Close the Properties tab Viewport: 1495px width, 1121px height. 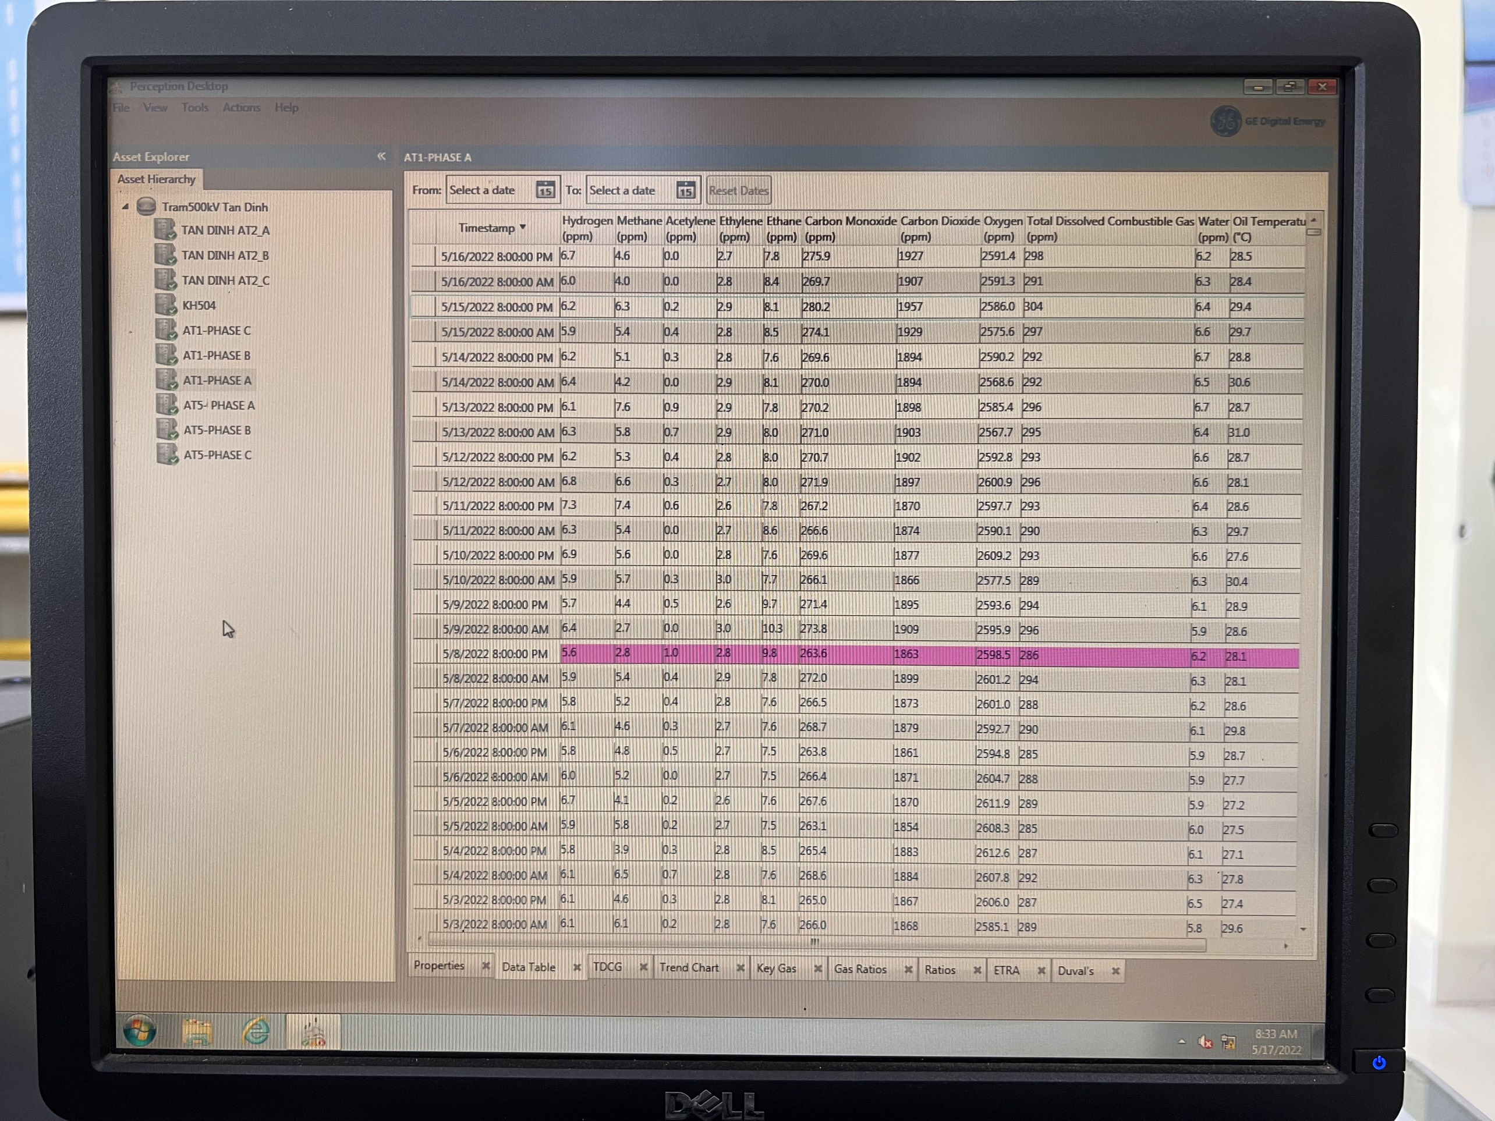[x=486, y=966]
